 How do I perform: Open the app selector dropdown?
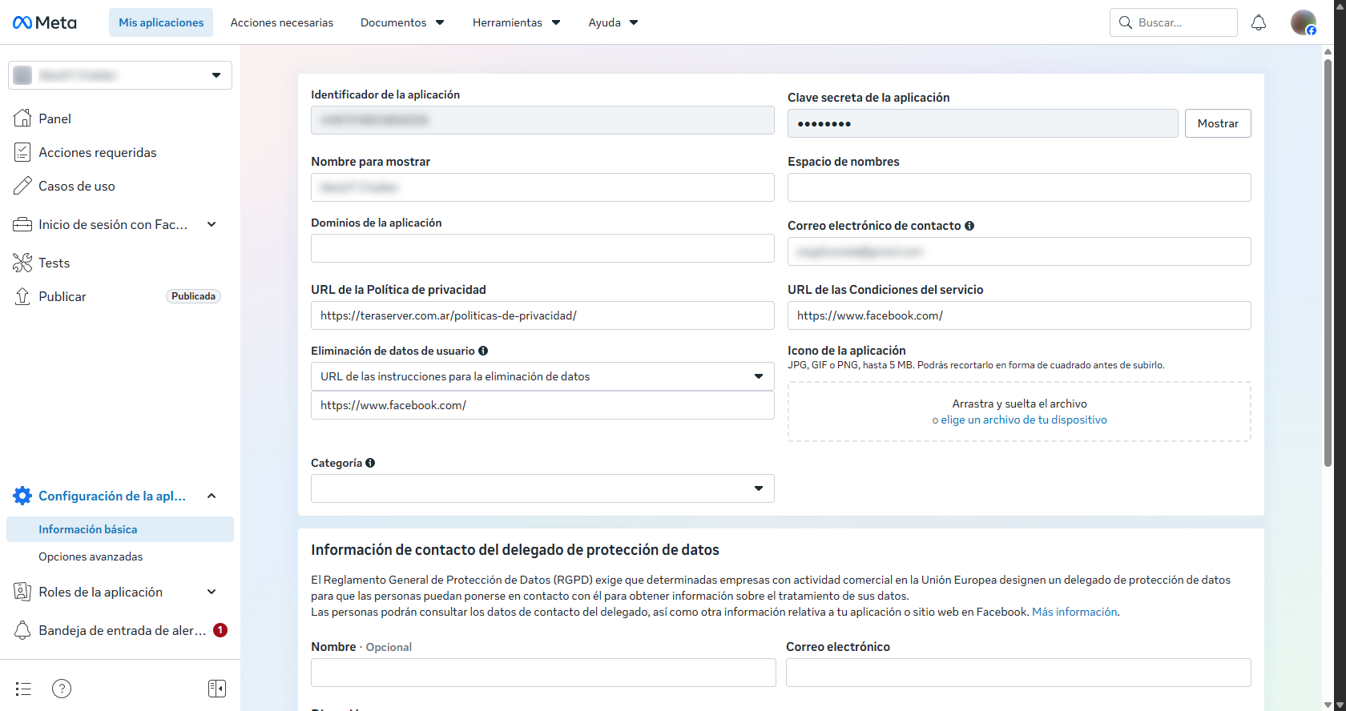tap(120, 75)
